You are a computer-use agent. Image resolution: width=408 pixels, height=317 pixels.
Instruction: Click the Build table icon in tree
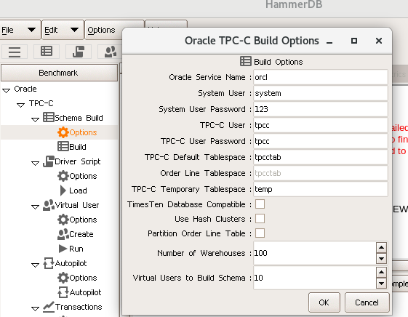(63, 146)
